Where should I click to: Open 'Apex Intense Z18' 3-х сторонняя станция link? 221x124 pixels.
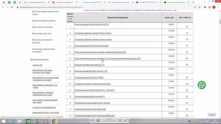(x=107, y=59)
